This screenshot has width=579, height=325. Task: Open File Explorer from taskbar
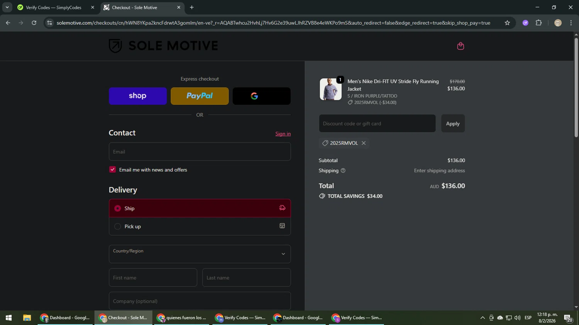pyautogui.click(x=27, y=318)
